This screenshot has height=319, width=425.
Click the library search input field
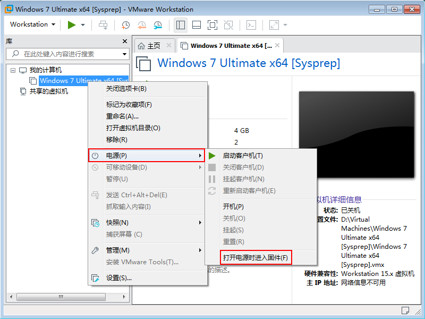point(68,54)
